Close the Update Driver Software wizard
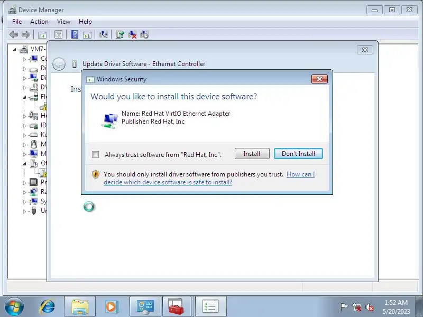423x317 pixels. tap(365, 50)
